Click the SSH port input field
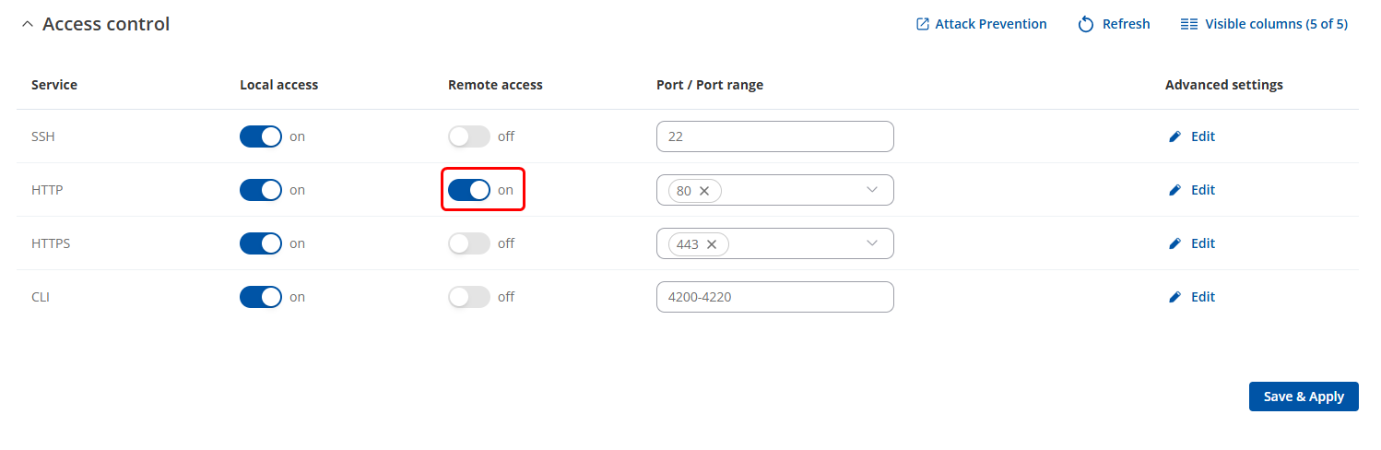The width and height of the screenshot is (1381, 450). click(774, 136)
